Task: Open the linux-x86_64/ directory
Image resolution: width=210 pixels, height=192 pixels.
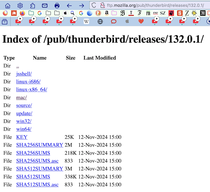Action: click(32, 90)
